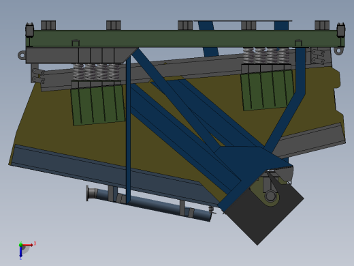354x266 pixels.
Task: Click the red X axis arrow of triad
Action: coord(28,245)
